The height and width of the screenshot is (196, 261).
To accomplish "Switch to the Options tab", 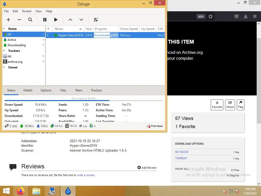I will tap(46, 90).
